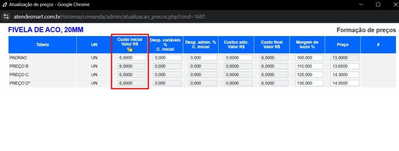399x151 pixels.
Task: Edit Preço field showing 14,9500
Action: pos(345,83)
